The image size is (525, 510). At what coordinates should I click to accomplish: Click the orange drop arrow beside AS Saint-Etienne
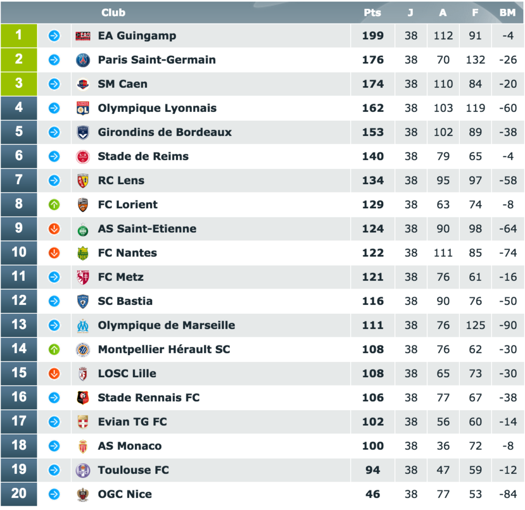coord(55,228)
